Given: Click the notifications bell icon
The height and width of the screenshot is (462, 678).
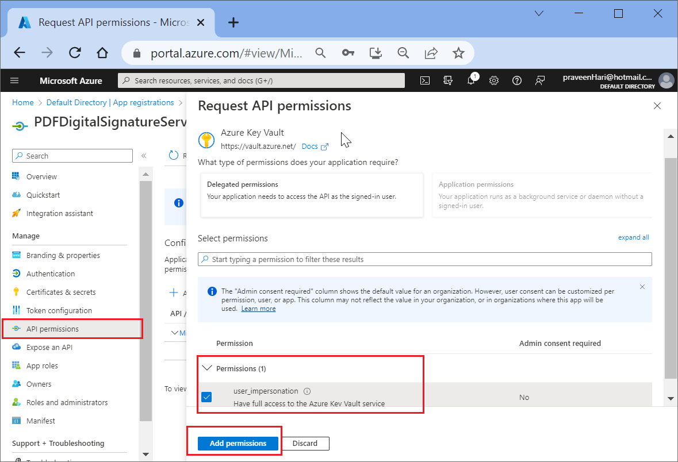Looking at the screenshot, I should point(471,80).
